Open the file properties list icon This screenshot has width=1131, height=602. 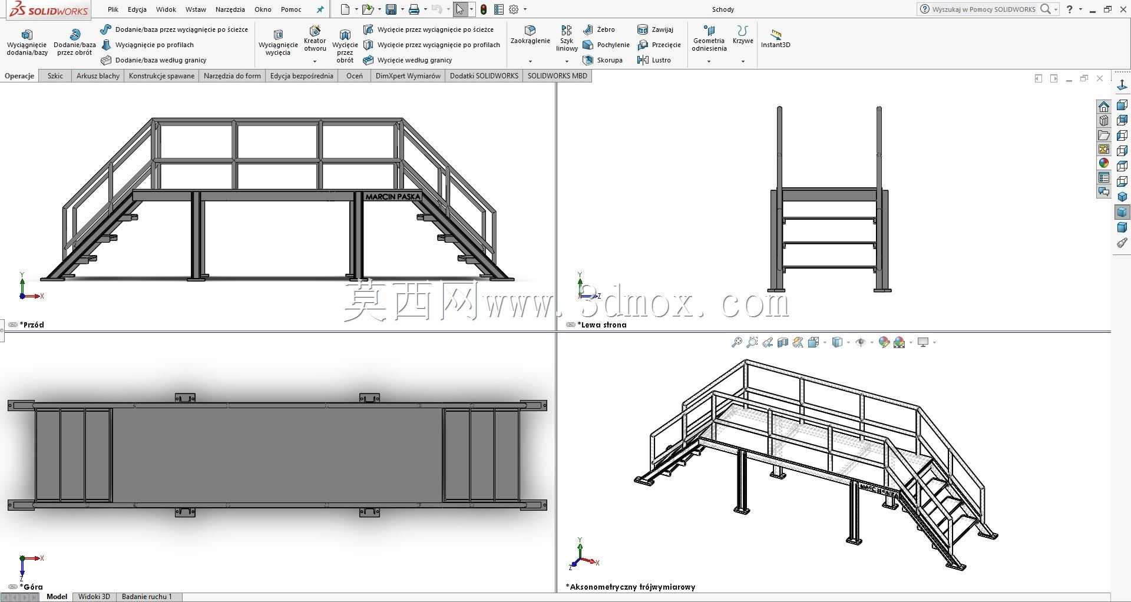[x=499, y=9]
